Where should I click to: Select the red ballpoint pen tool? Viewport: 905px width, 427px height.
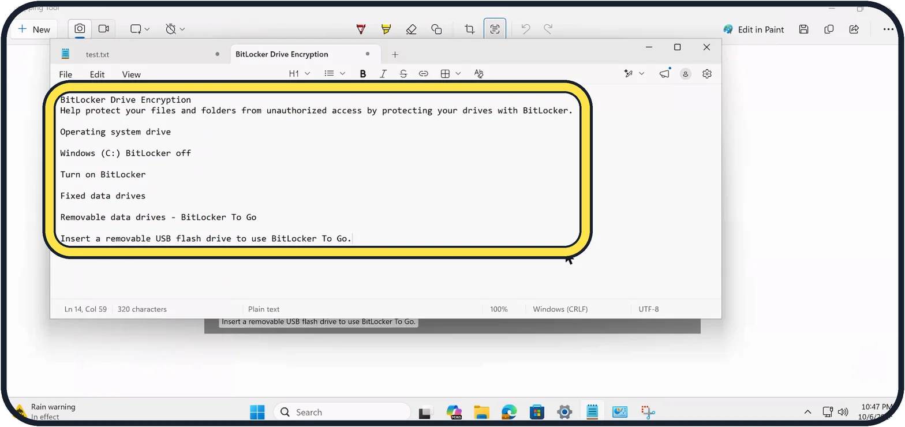click(361, 29)
